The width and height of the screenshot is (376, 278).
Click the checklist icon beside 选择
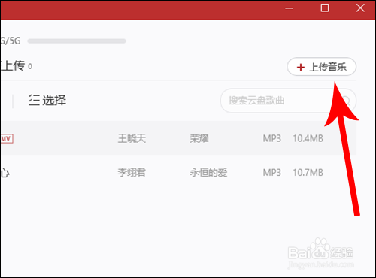34,101
